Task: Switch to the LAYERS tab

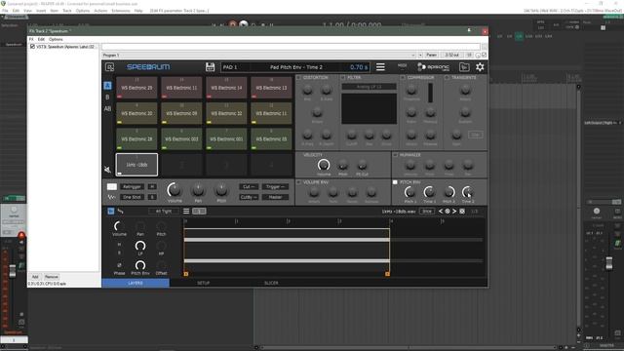Action: (136, 283)
